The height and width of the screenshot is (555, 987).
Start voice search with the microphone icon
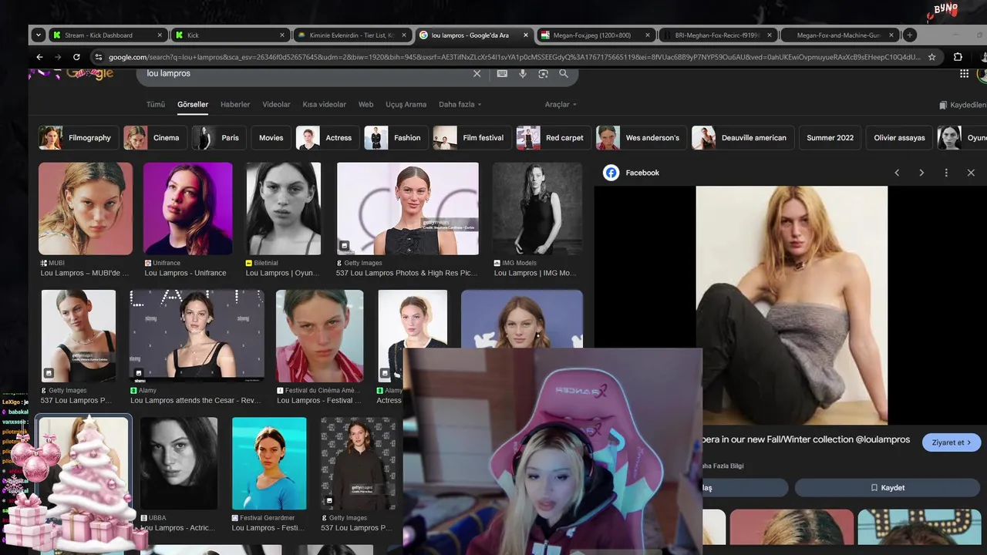coord(523,73)
